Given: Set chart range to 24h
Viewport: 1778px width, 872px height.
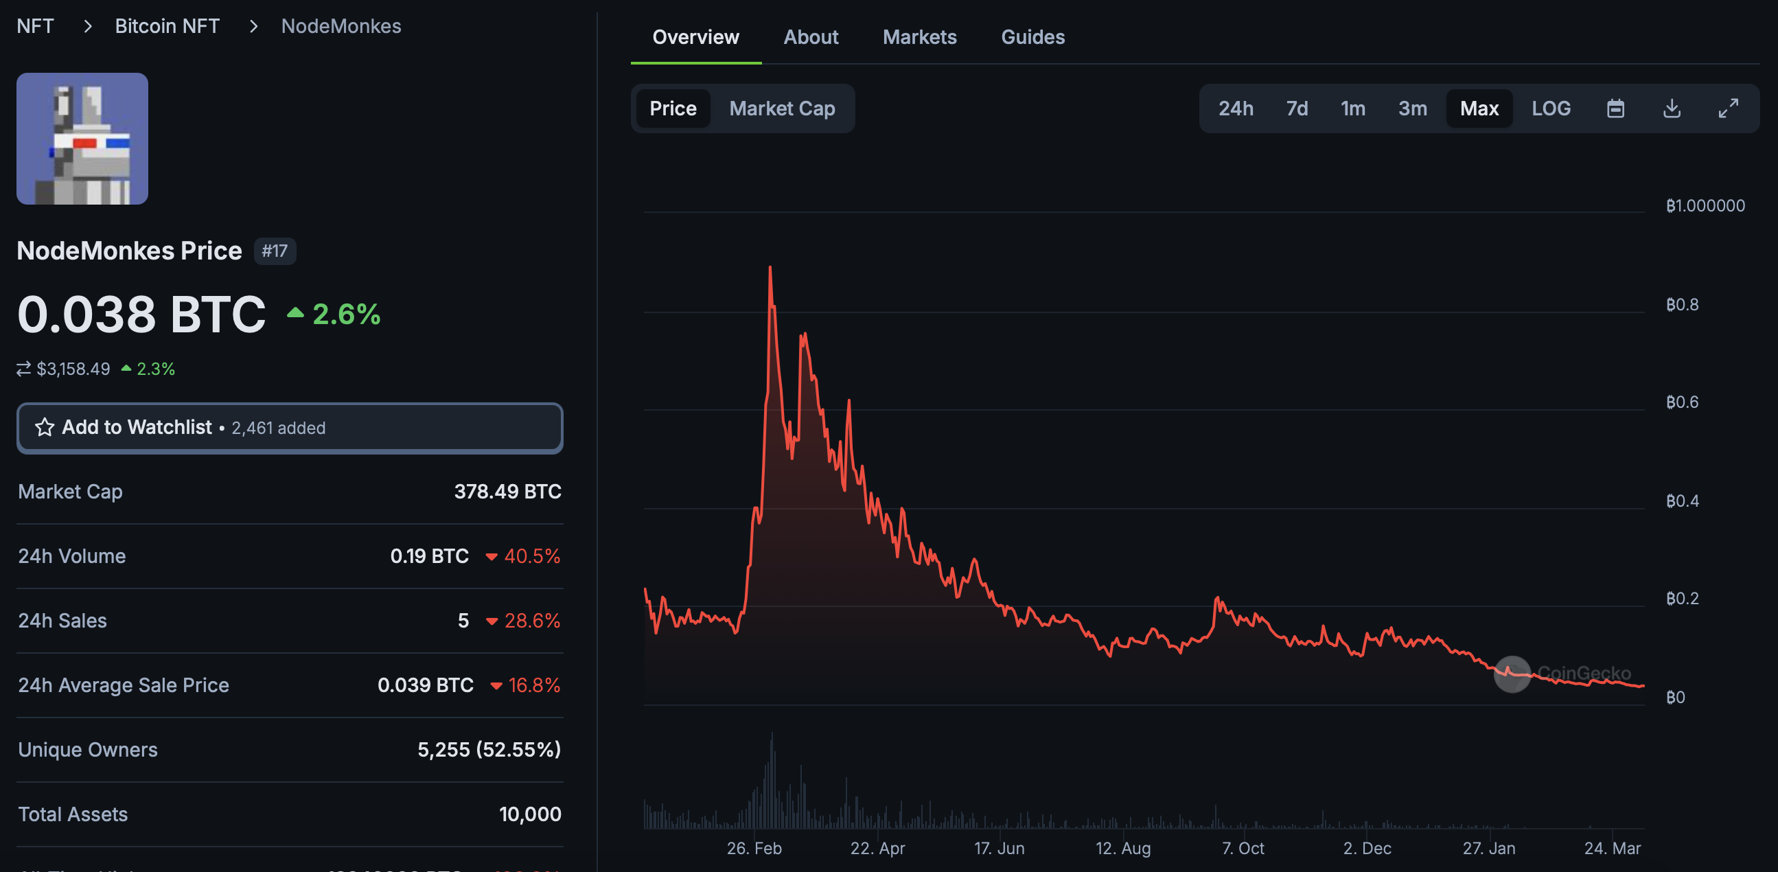Looking at the screenshot, I should [x=1236, y=108].
